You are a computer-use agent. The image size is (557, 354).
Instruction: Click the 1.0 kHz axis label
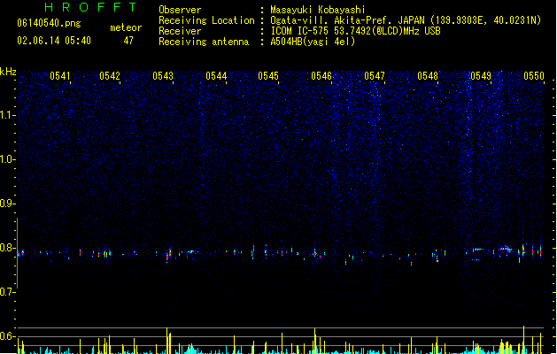7,159
